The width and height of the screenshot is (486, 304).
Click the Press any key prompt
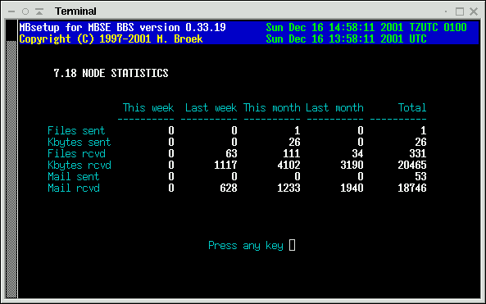246,246
